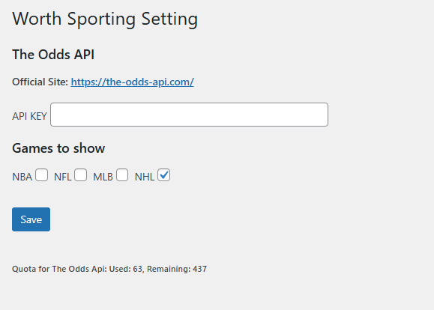Click the API KEY label
Viewport: 434px width, 310px height.
29,116
